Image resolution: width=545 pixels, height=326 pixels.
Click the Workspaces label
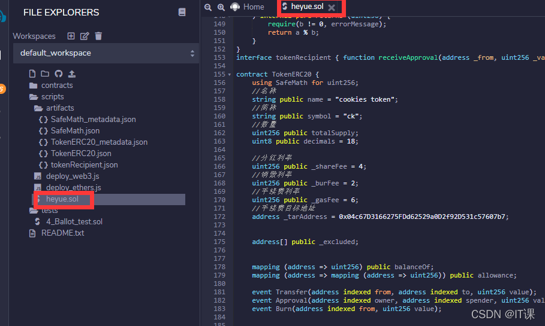[34, 36]
